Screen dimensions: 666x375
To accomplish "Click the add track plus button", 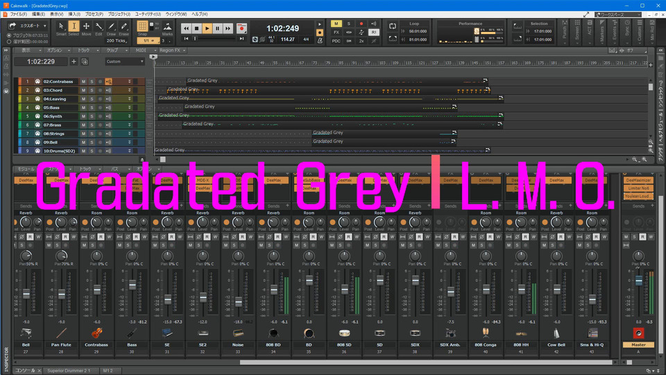I will (x=74, y=62).
